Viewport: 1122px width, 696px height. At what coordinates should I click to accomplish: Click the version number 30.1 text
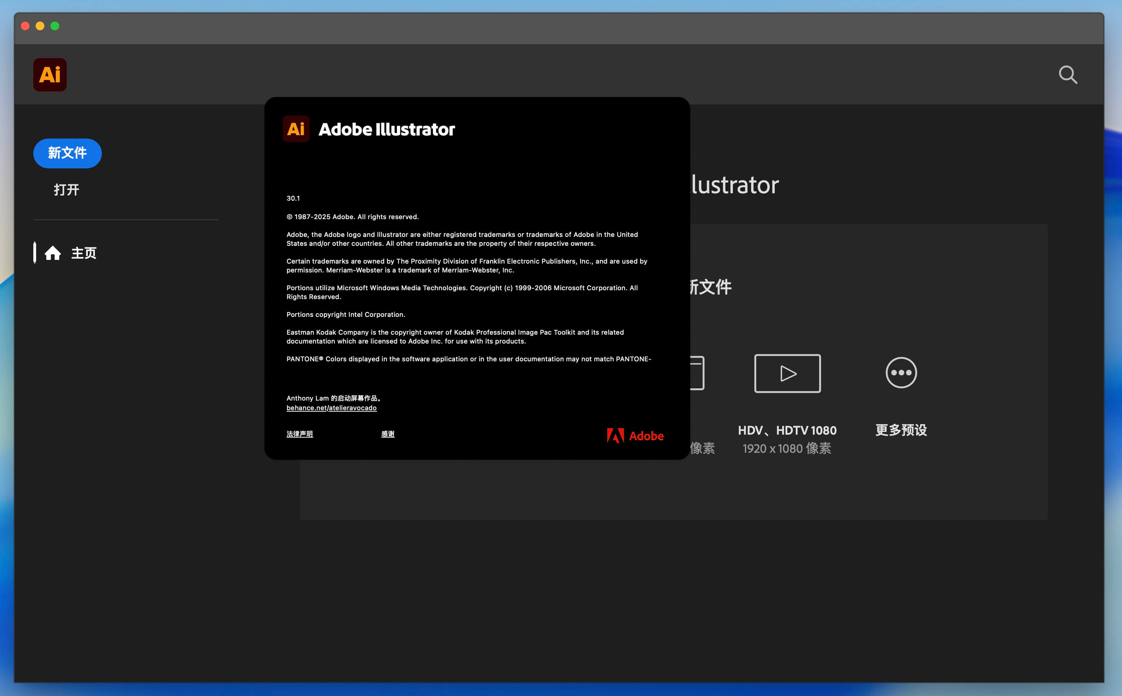tap(293, 198)
